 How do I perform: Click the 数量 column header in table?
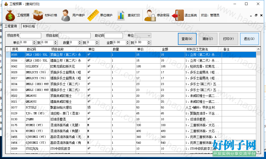[x=123, y=49]
